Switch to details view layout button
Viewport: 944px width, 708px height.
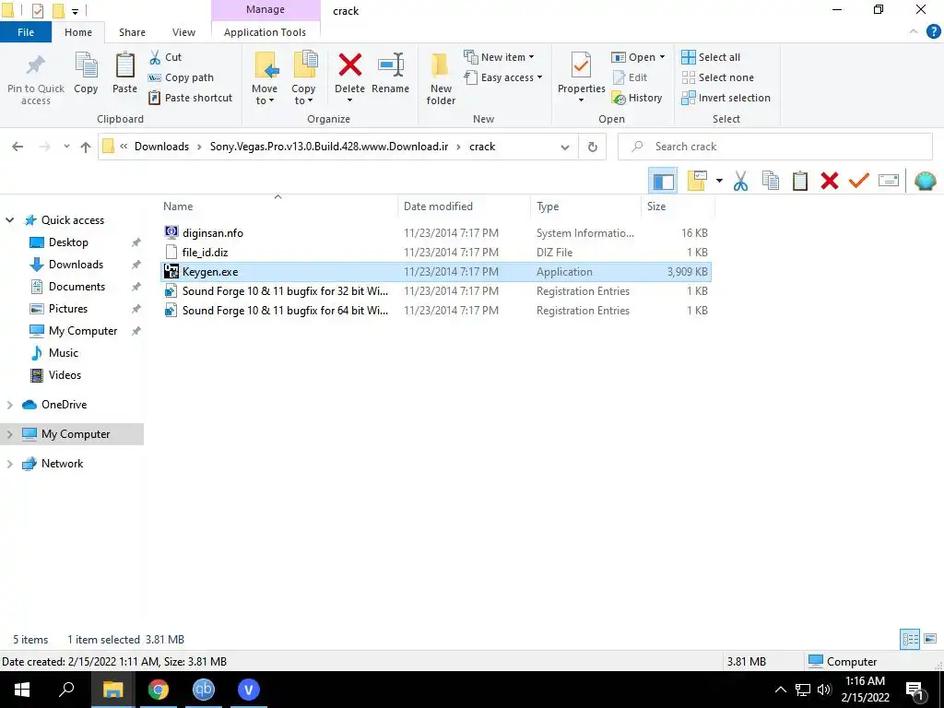click(910, 639)
